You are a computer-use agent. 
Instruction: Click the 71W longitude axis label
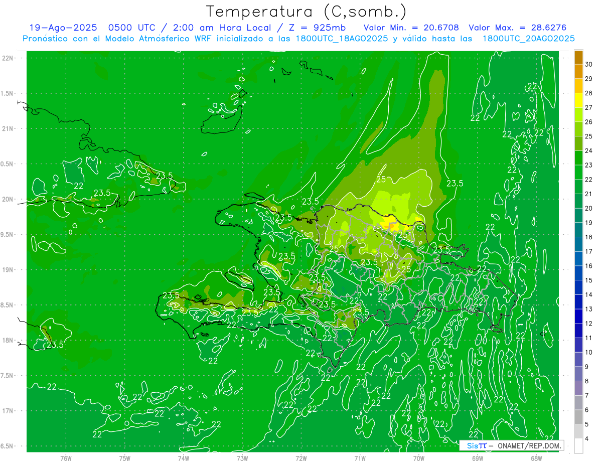coord(360,458)
